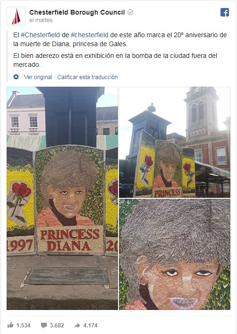Open translation settings gear icon
The image size is (237, 334).
(16, 77)
